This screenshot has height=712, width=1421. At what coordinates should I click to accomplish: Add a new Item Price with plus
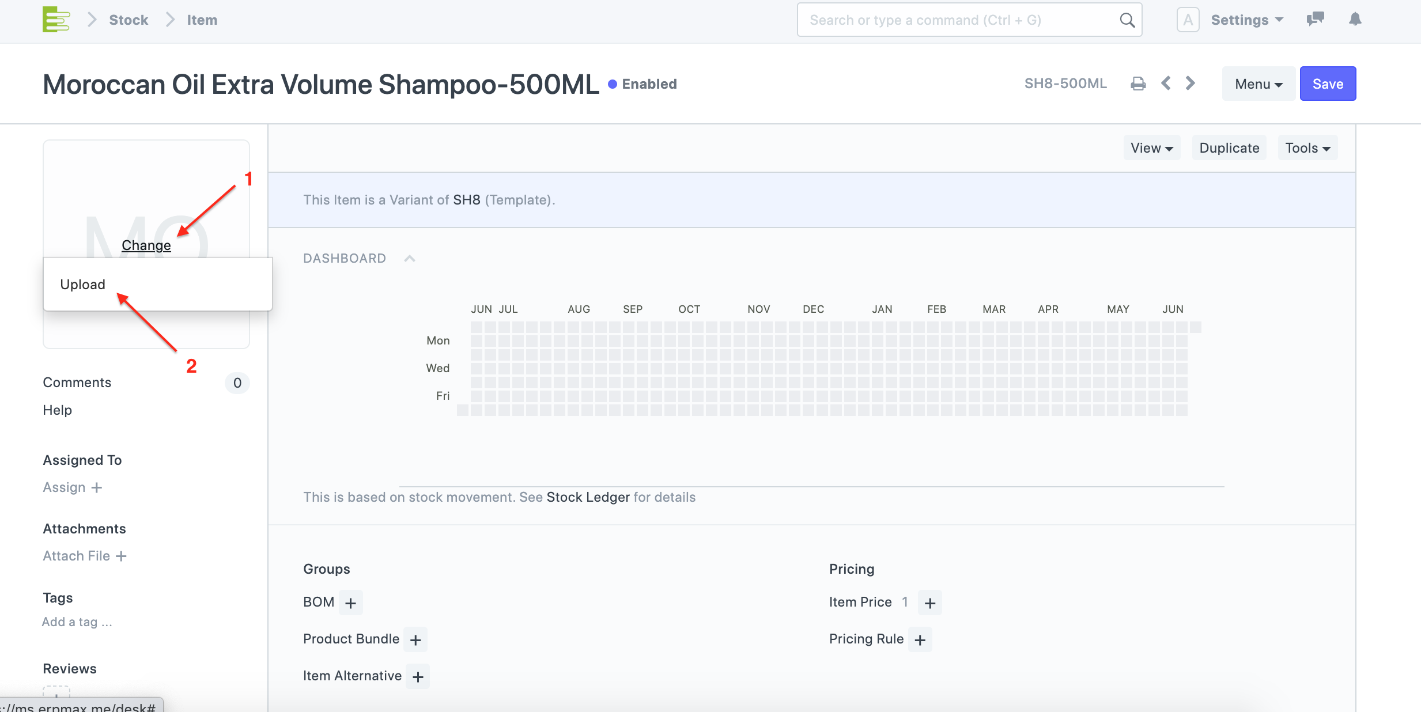tap(930, 603)
